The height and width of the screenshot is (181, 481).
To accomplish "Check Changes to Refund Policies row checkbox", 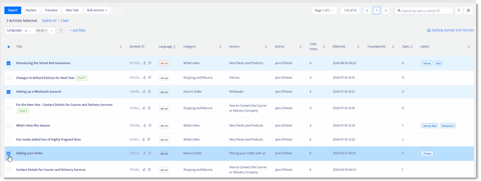I will click(x=9, y=78).
